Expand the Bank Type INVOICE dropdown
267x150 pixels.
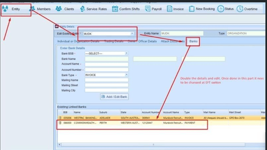click(x=127, y=75)
